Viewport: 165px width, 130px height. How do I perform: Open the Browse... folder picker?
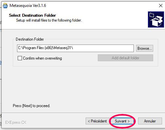[x=145, y=48]
